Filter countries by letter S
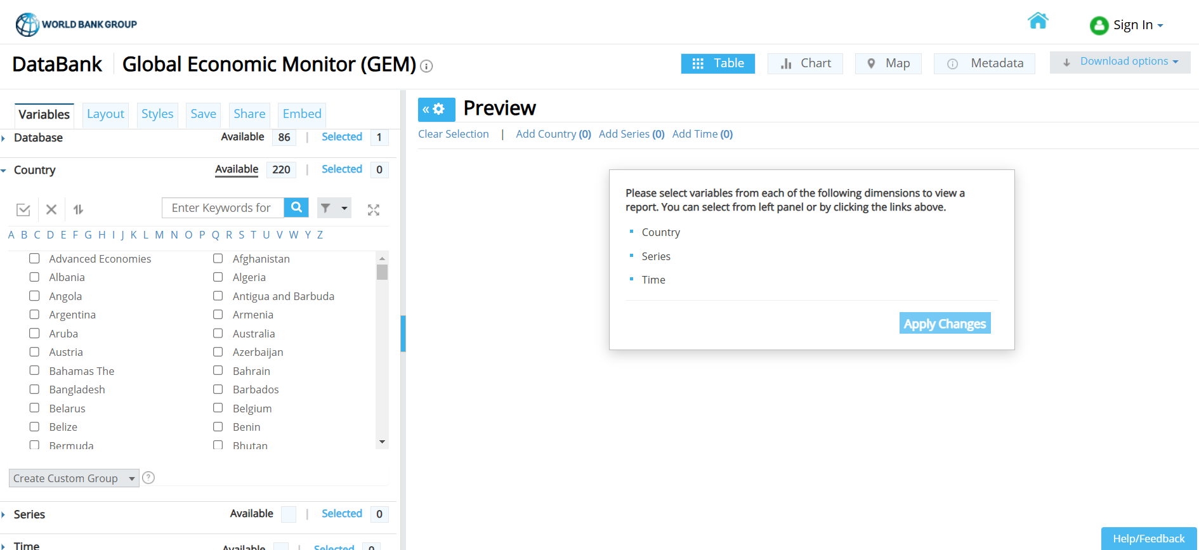 (x=241, y=235)
